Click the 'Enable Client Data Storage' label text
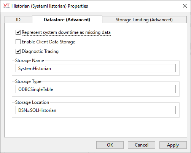The width and height of the screenshot is (191, 153). tap(48, 42)
